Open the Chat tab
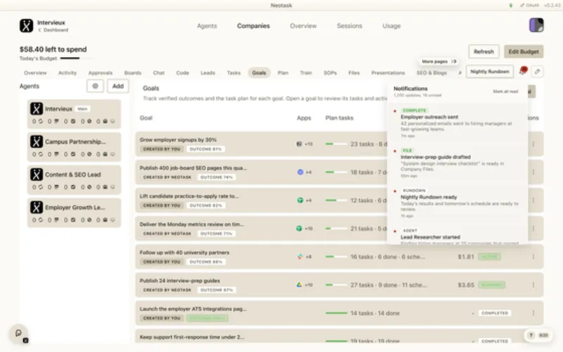563x352 pixels. coord(159,73)
